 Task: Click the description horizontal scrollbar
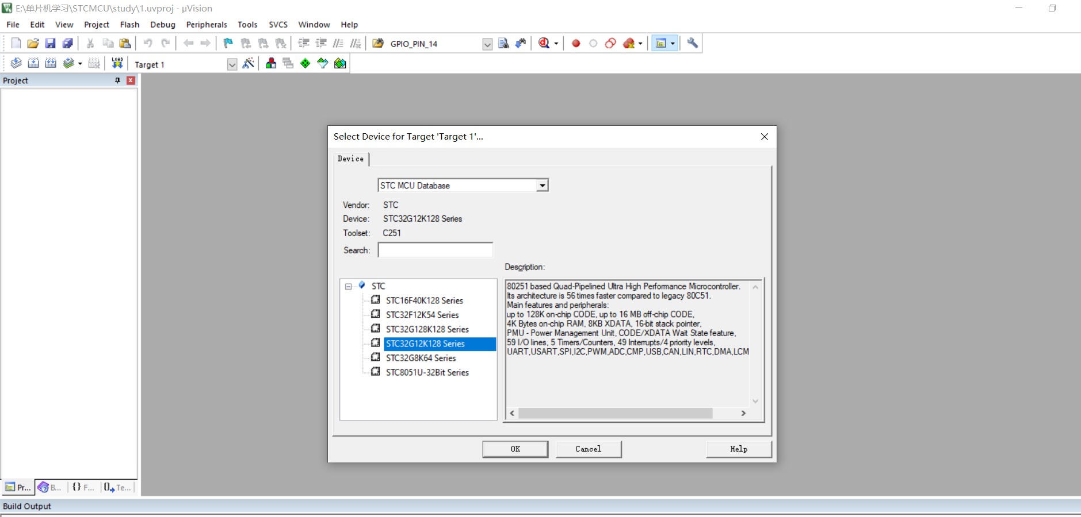[628, 413]
